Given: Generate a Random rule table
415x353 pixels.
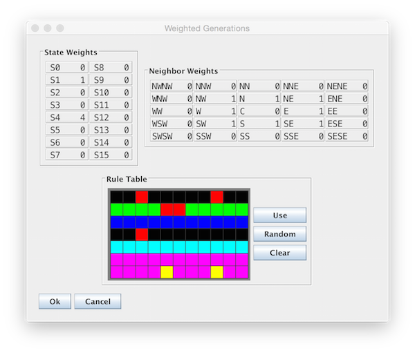Looking at the screenshot, I should [279, 233].
